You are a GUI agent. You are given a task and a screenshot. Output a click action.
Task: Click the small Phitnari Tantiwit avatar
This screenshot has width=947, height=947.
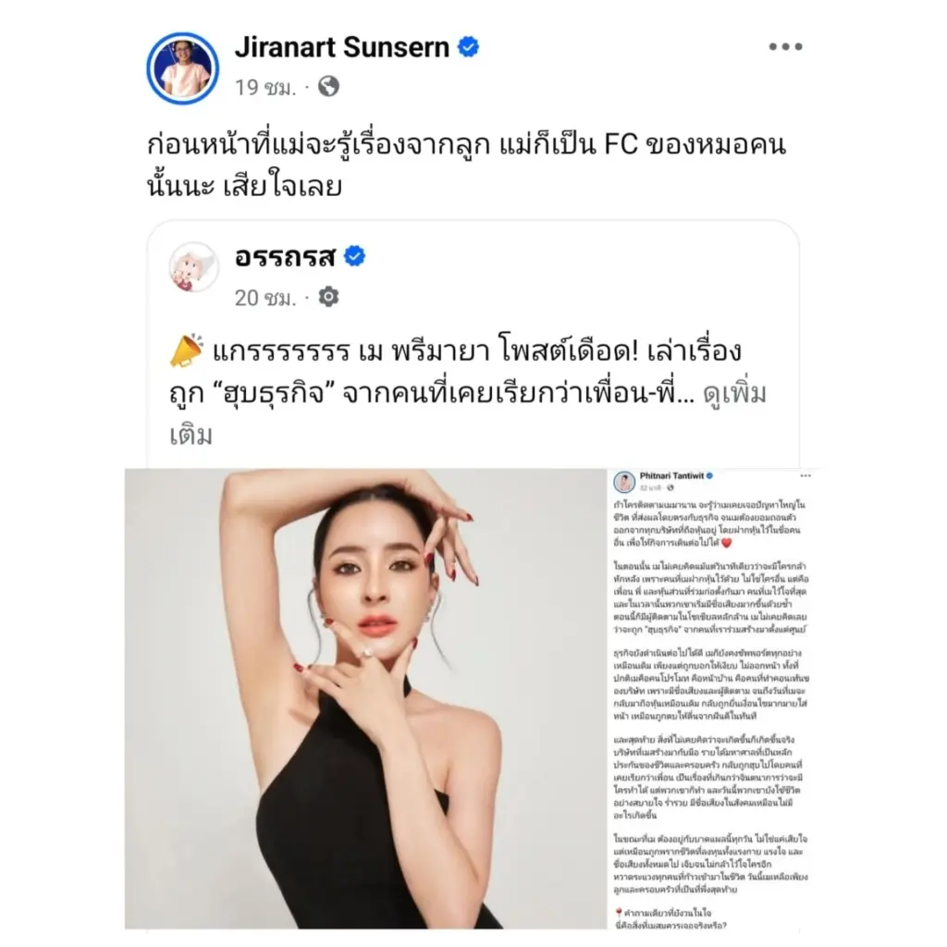point(624,481)
